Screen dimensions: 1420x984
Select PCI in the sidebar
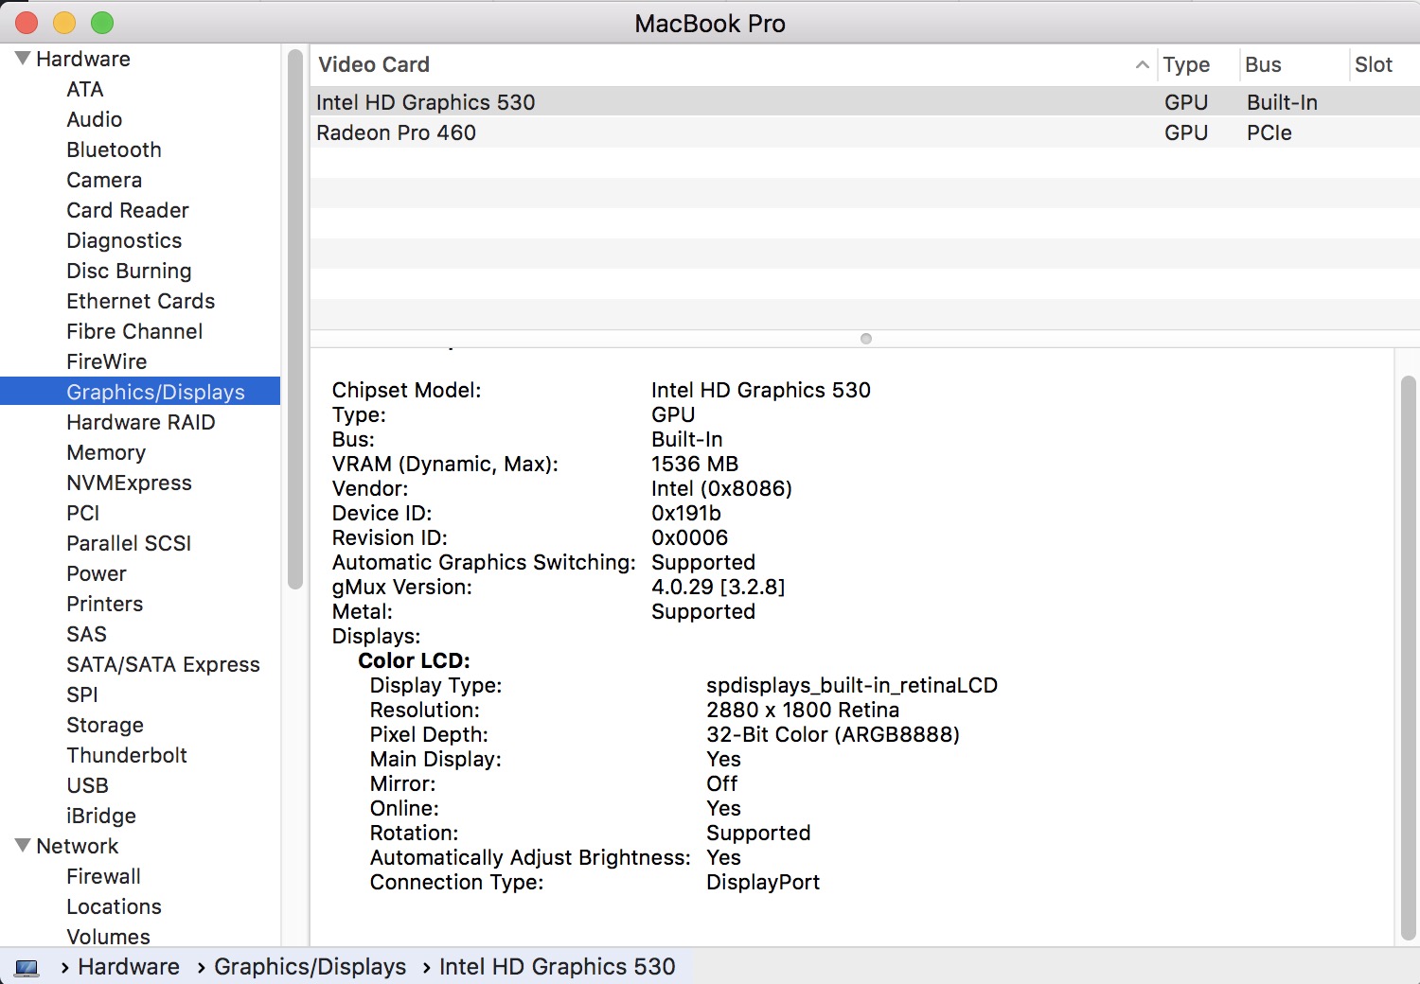point(83,513)
